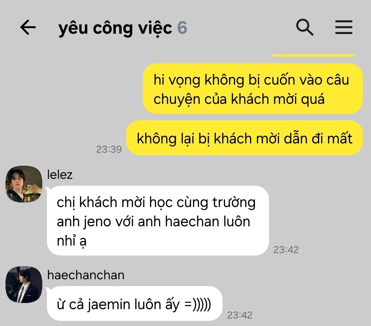Select the chat title 'yêu công việc'

[x=115, y=28]
